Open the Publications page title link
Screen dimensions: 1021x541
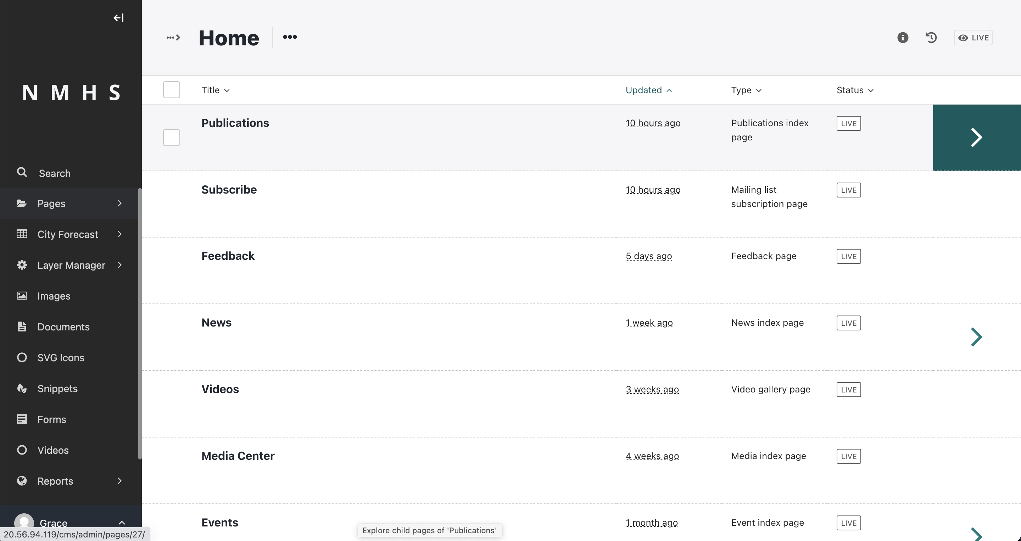point(235,123)
